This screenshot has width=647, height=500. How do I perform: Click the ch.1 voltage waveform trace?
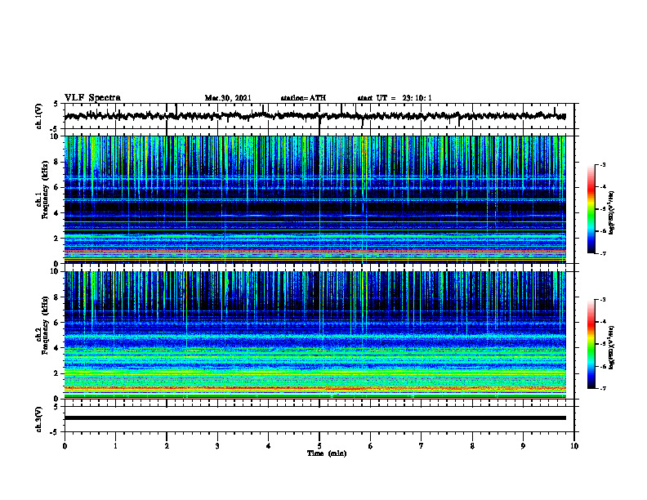(315, 116)
